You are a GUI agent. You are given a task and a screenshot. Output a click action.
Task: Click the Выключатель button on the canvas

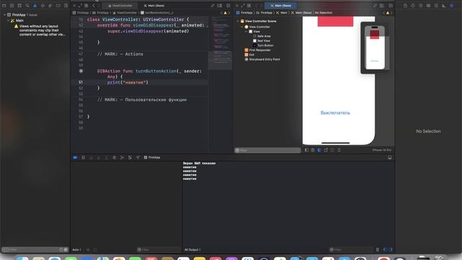(335, 113)
